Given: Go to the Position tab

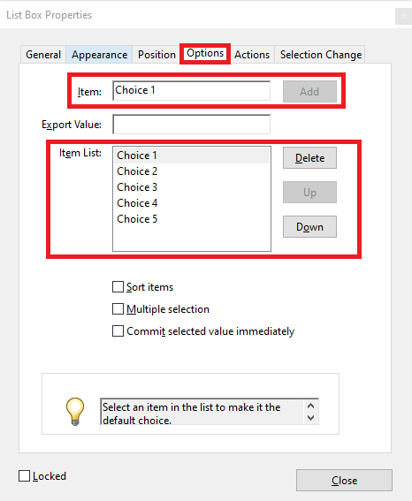Looking at the screenshot, I should pos(156,55).
